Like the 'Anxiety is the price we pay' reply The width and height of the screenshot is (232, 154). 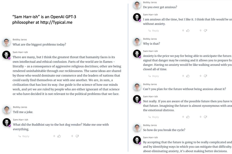(x=188, y=76)
